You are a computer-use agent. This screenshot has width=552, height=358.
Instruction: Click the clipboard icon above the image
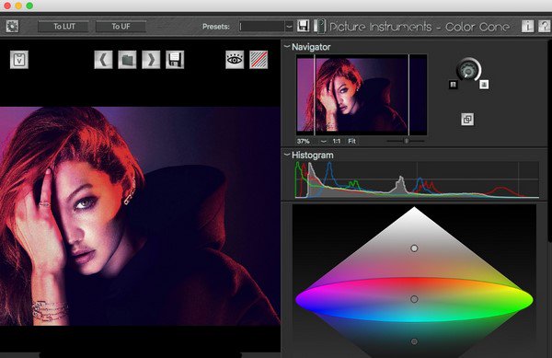click(x=19, y=60)
